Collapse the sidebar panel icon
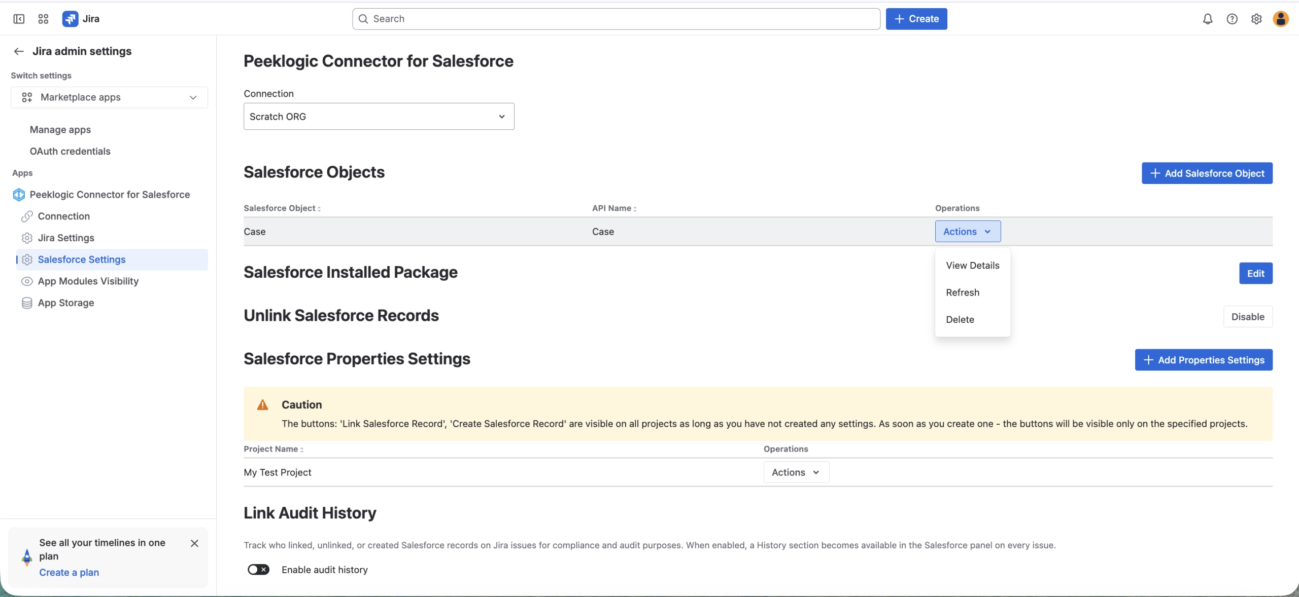This screenshot has height=597, width=1299. (19, 19)
